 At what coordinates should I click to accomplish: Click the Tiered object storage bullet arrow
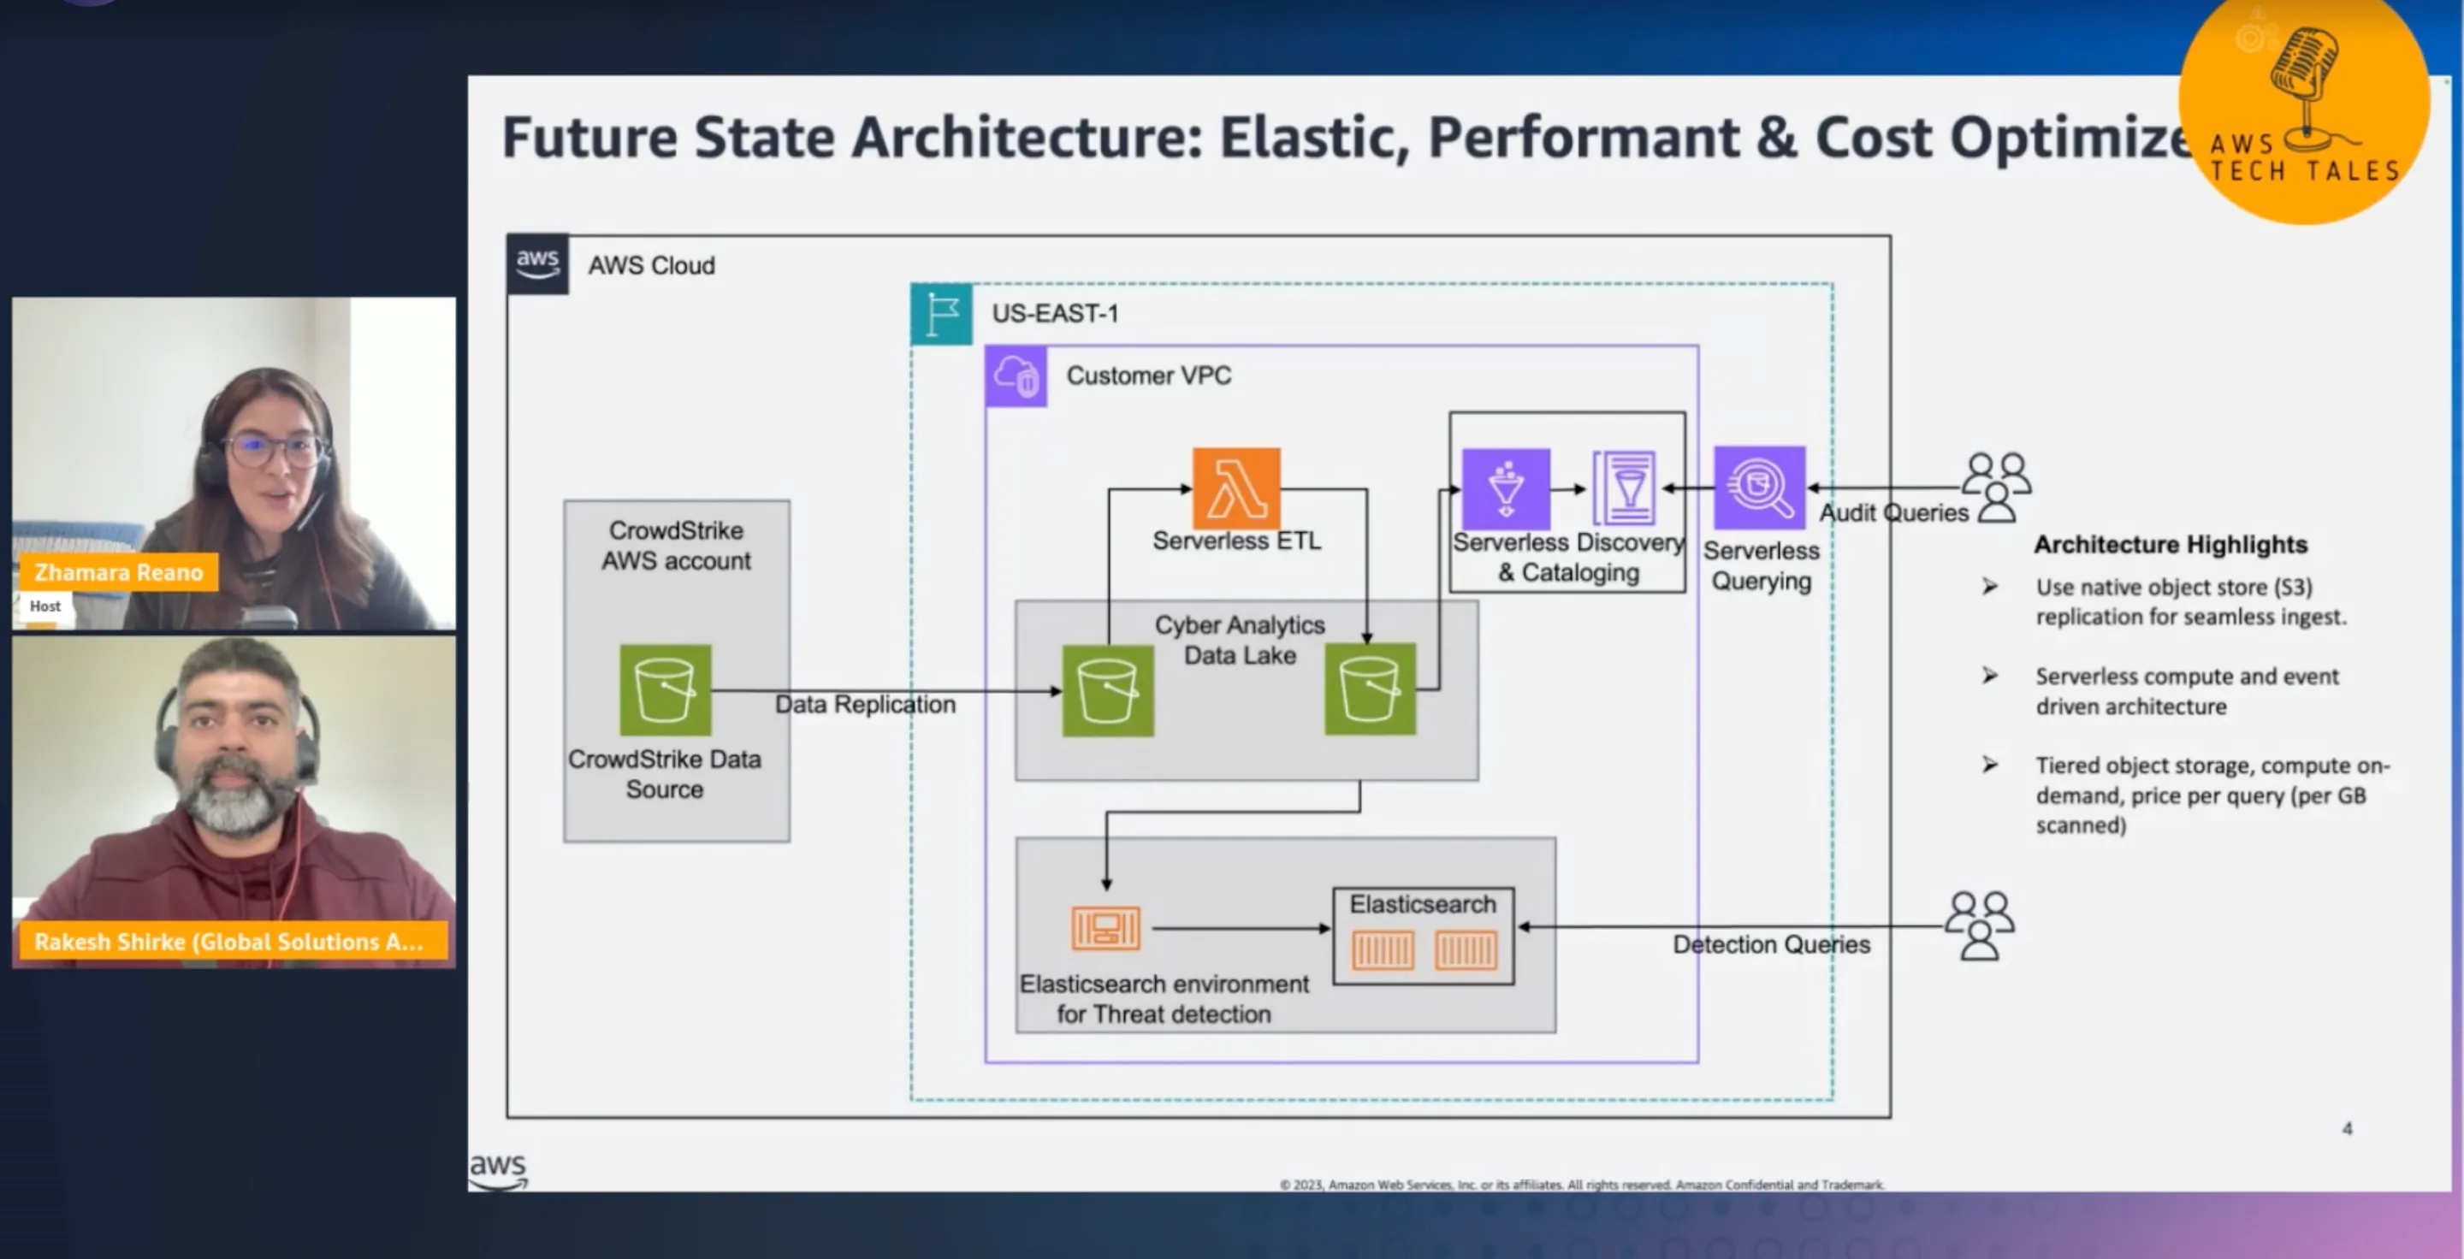(x=1989, y=764)
